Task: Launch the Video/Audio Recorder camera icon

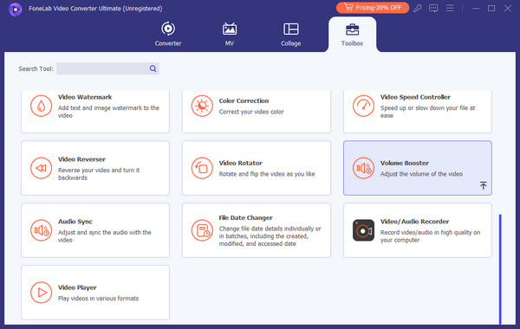Action: tap(363, 230)
